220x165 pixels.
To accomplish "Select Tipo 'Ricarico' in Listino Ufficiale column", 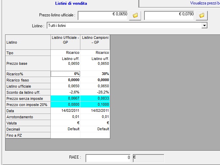I will point(65,52).
